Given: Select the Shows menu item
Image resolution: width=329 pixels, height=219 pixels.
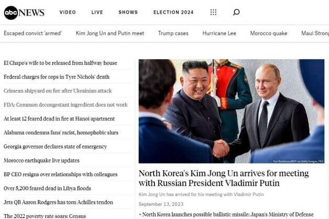Looking at the screenshot, I should [128, 12].
